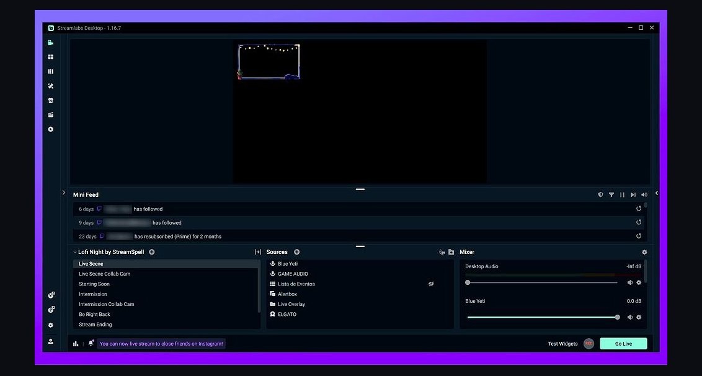Viewport: 702px width, 376px height.
Task: Click the overlay frame thumbnail in preview
Action: [269, 62]
